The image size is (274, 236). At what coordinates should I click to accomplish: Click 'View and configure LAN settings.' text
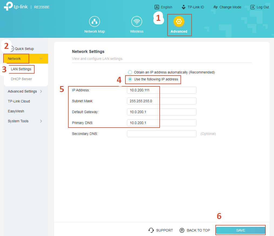(x=98, y=59)
